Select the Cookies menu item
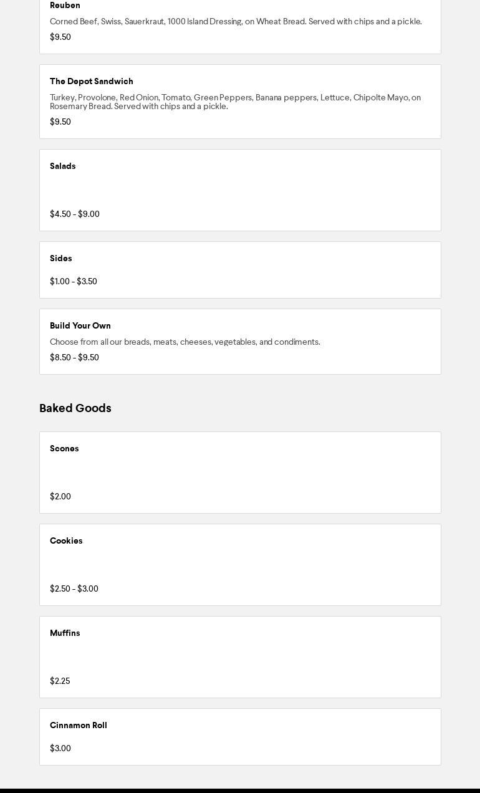This screenshot has width=480, height=793. (x=66, y=541)
